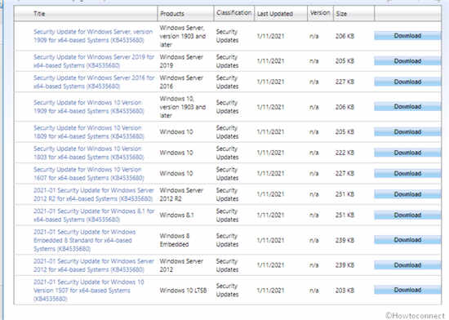449x320 pixels.
Task: Download the Windows 10 Version 1809 update
Action: pyautogui.click(x=407, y=132)
